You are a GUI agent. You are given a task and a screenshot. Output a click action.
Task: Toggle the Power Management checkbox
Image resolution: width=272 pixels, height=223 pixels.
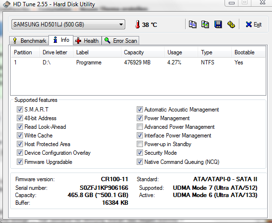pos(140,118)
